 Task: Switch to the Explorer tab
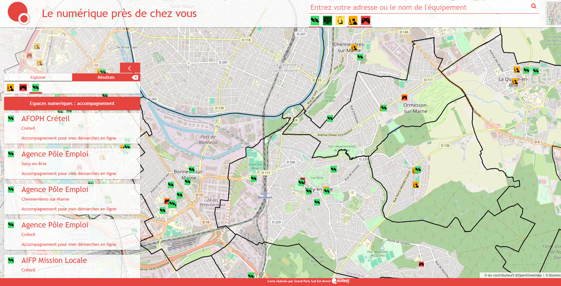click(x=38, y=78)
